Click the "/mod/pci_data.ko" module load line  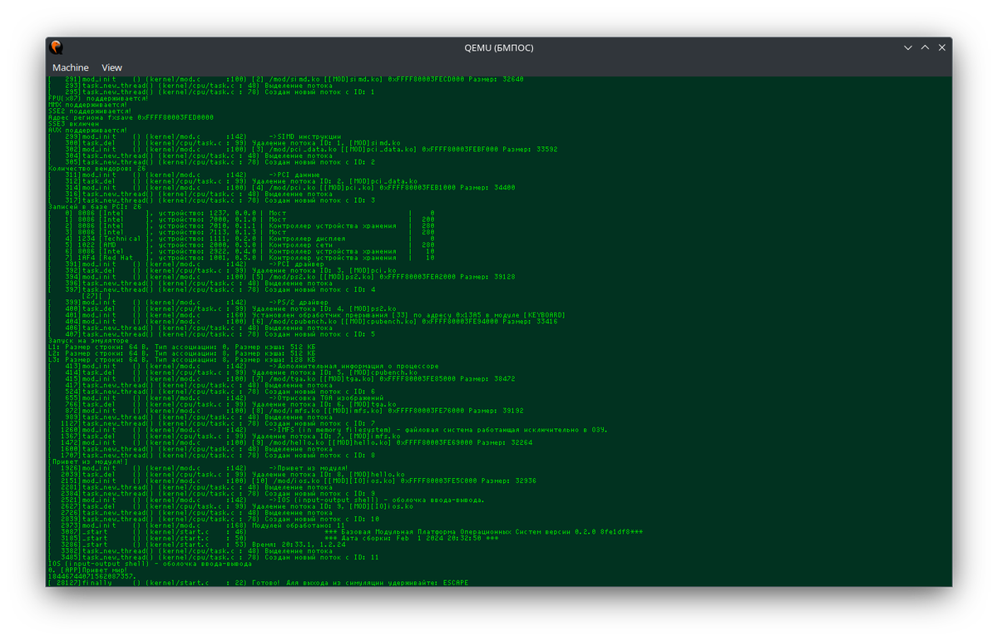click(303, 149)
